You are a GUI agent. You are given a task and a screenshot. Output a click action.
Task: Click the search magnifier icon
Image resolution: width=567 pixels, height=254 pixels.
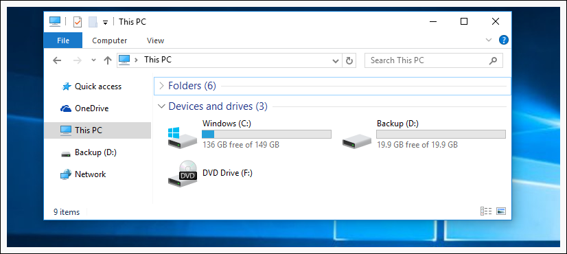[x=493, y=60]
